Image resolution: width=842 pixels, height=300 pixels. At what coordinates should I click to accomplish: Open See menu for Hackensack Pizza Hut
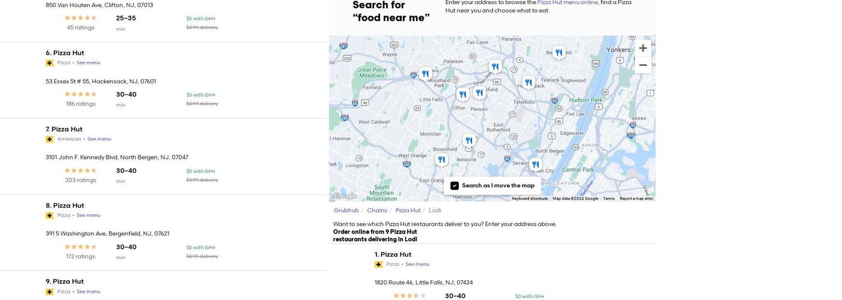[88, 63]
